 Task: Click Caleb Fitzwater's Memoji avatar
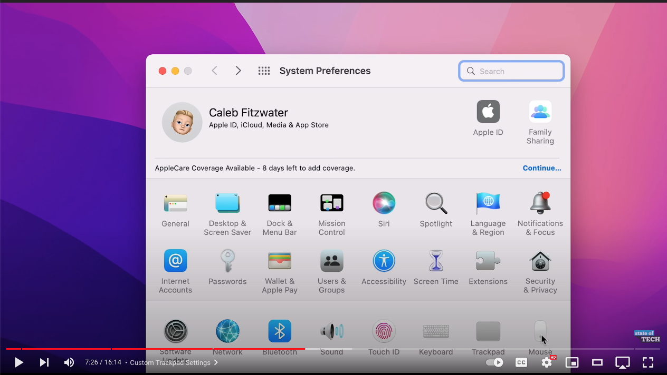pos(182,122)
